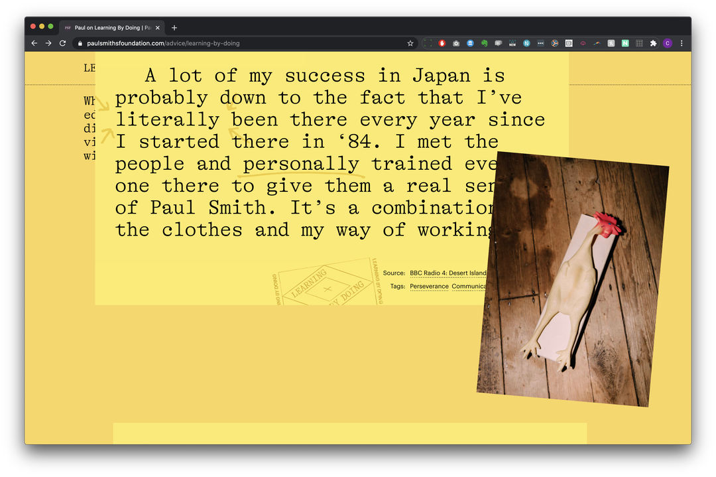Open the blue museum-building extension icon
This screenshot has width=716, height=477.
[470, 43]
